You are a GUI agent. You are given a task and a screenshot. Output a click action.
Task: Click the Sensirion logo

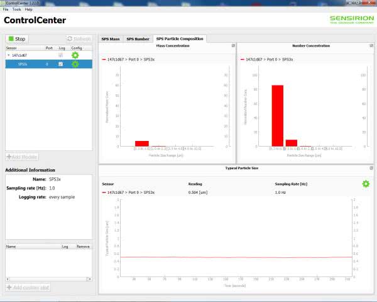coord(351,20)
